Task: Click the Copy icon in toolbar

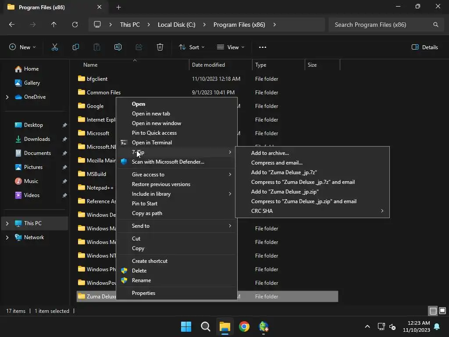Action: click(x=75, y=47)
